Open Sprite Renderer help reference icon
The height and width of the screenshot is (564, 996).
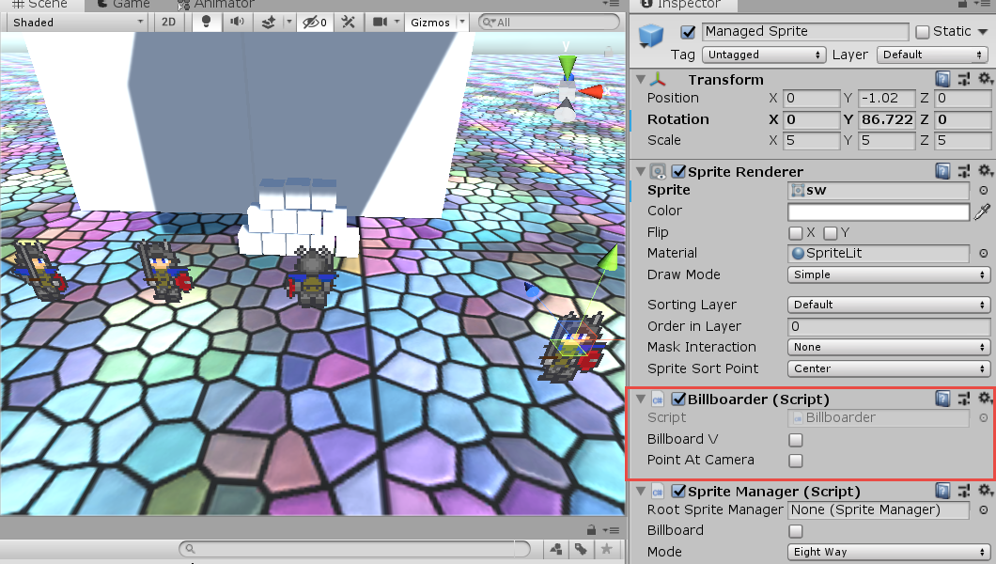pos(942,171)
